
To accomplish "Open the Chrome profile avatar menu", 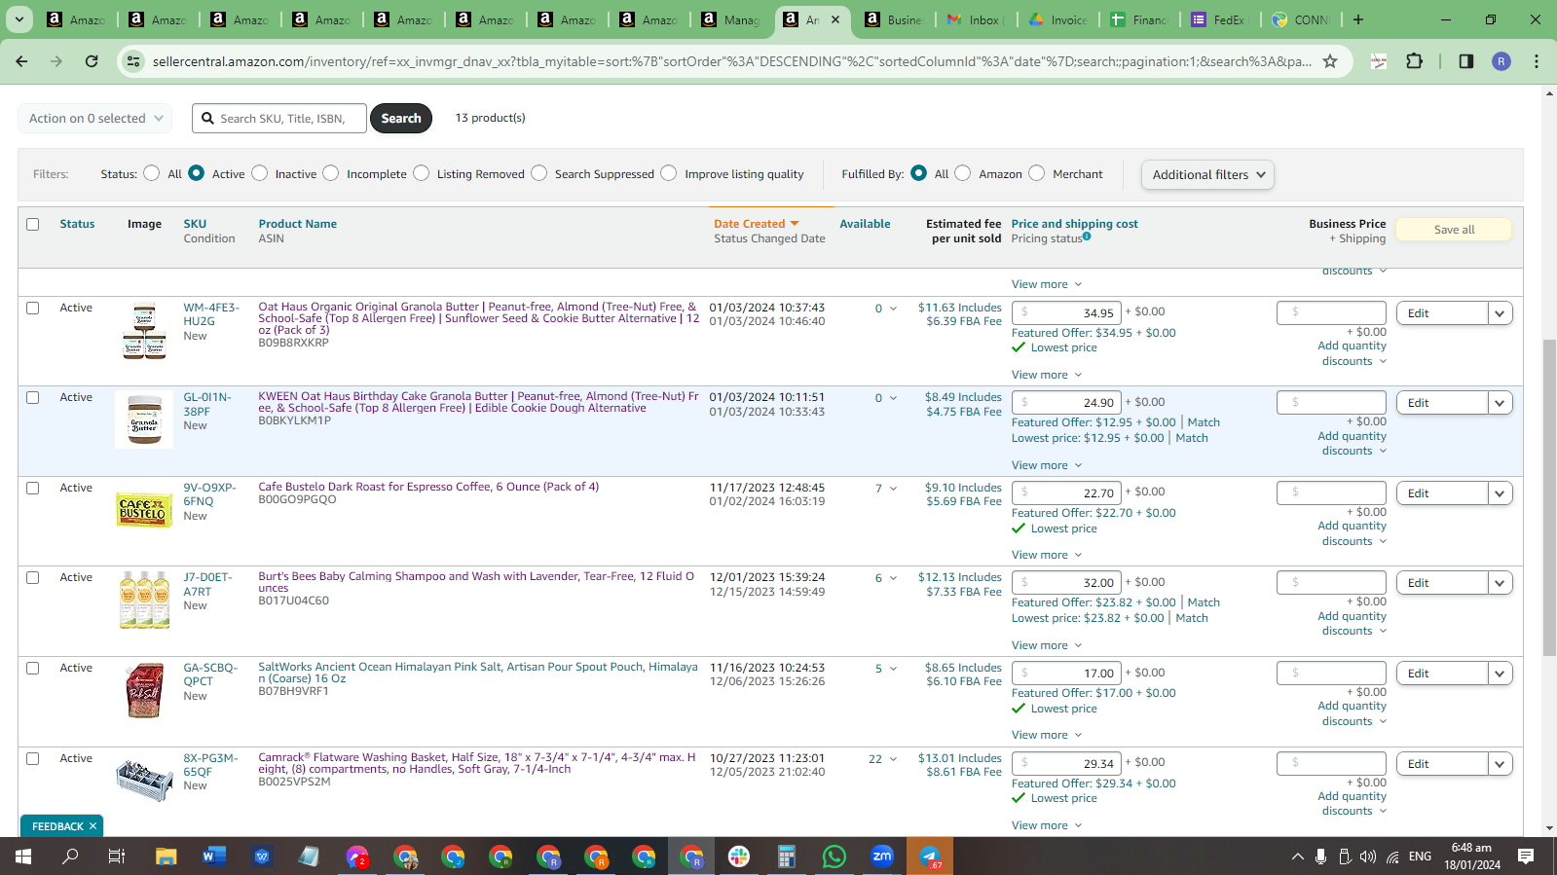I will (x=1501, y=61).
